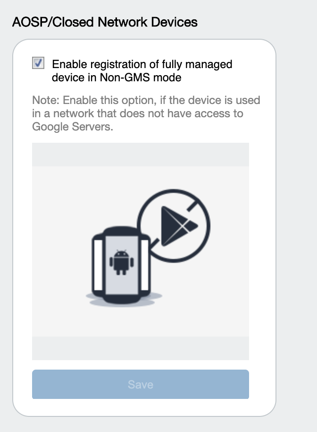The height and width of the screenshot is (432, 317).
Task: Click the 'Enable registration of fully managed' label
Action: tap(142, 64)
